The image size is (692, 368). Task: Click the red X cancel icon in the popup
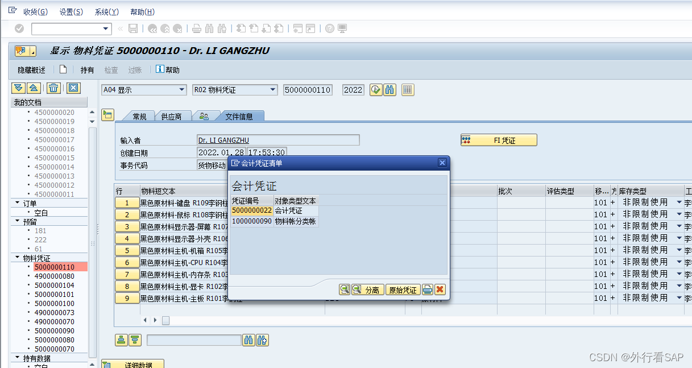coord(440,290)
